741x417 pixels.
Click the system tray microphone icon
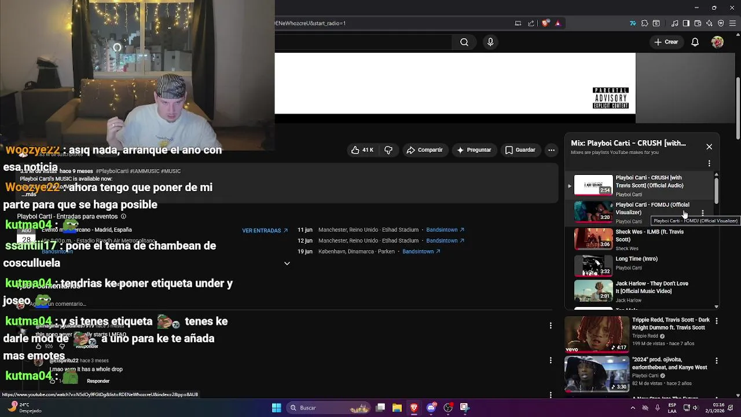click(658, 408)
